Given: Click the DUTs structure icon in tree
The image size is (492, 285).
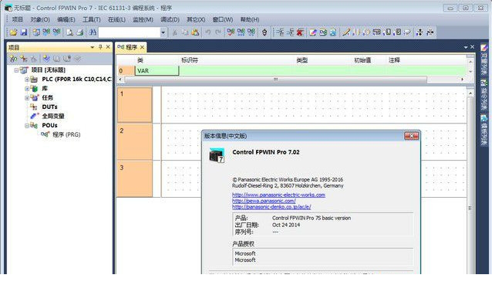Looking at the screenshot, I should click(34, 107).
